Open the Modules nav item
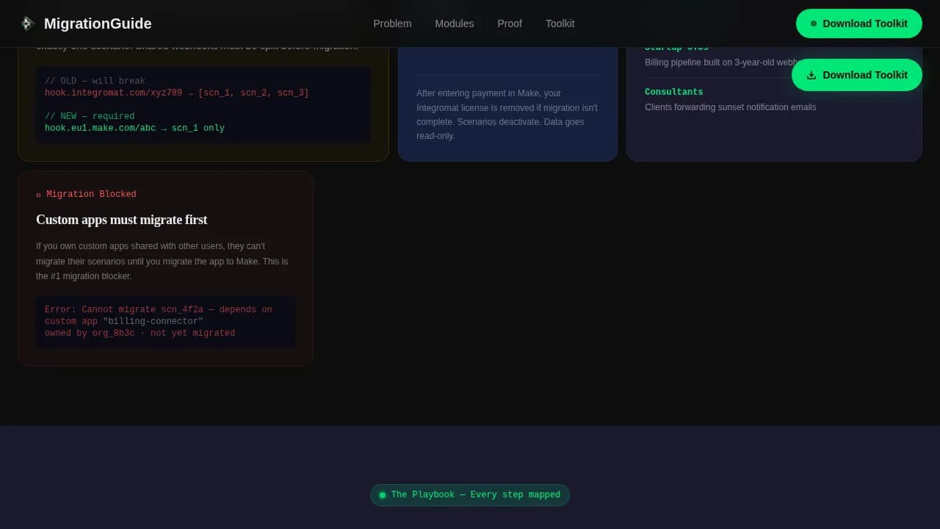Viewport: 940px width, 529px height. 455,24
